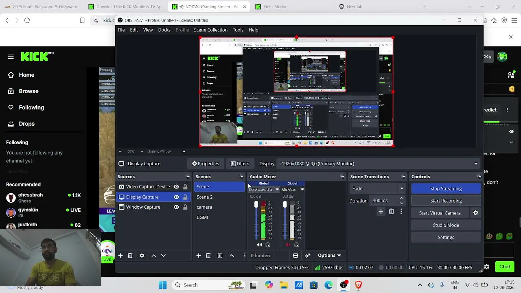521x293 pixels.
Task: Open the Scene Collection menu
Action: click(x=211, y=30)
